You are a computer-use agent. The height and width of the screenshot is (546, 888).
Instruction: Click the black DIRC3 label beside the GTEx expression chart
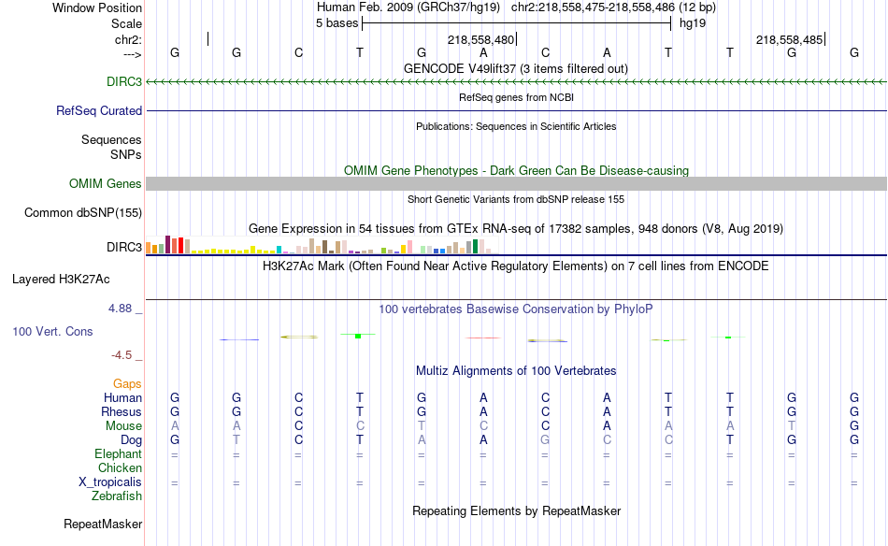(x=124, y=247)
